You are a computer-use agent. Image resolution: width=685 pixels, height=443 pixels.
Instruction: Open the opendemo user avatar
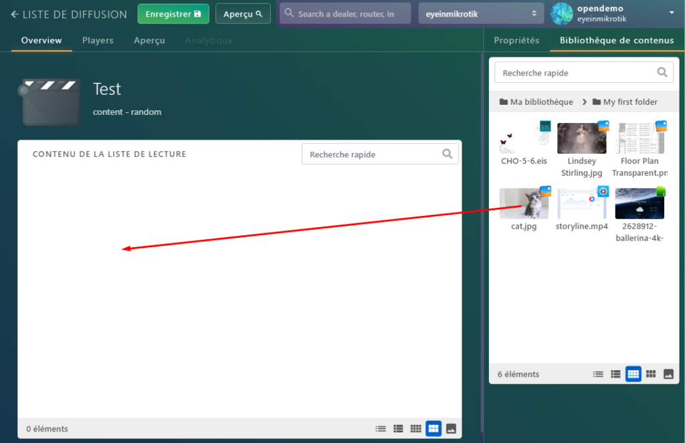562,13
